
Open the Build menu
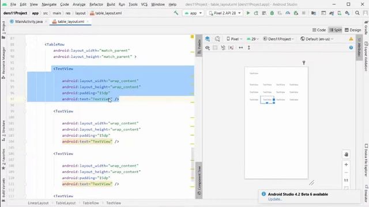pos(111,4)
